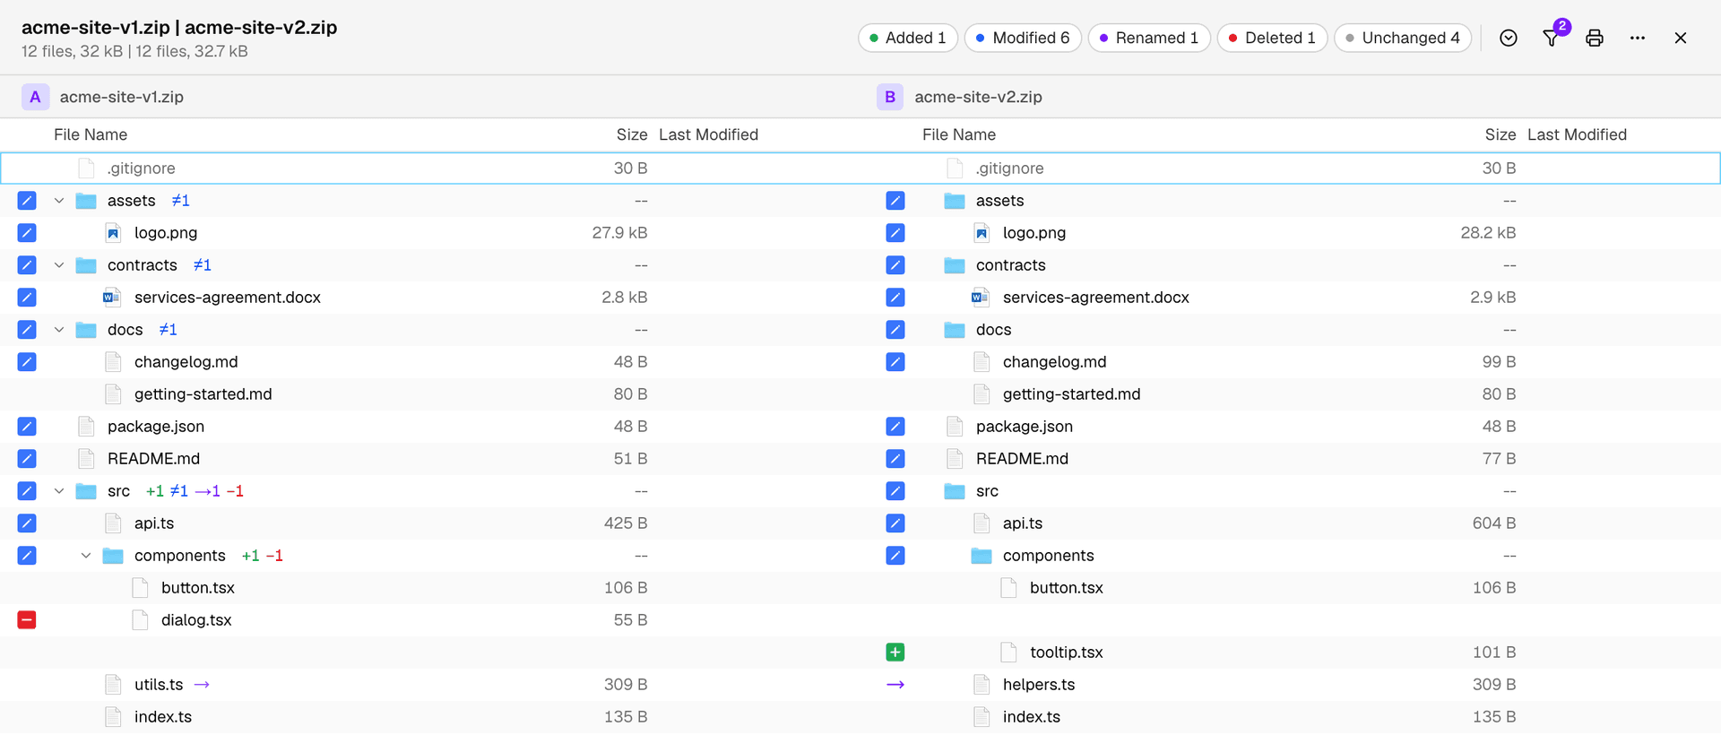The width and height of the screenshot is (1721, 752).
Task: Toggle the Deleted 1 filter
Action: (1272, 38)
